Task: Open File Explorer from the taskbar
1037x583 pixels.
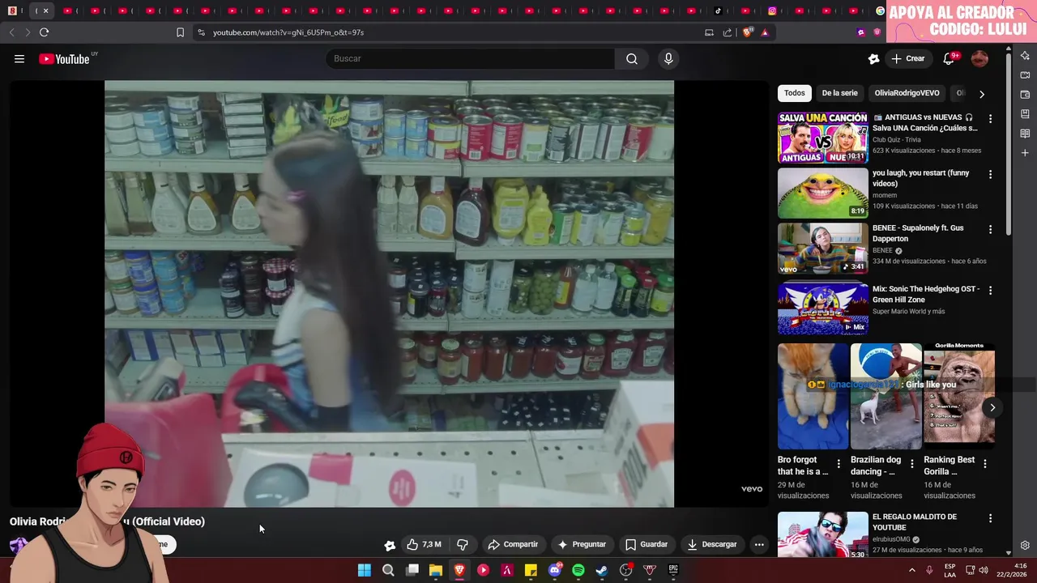Action: (436, 570)
